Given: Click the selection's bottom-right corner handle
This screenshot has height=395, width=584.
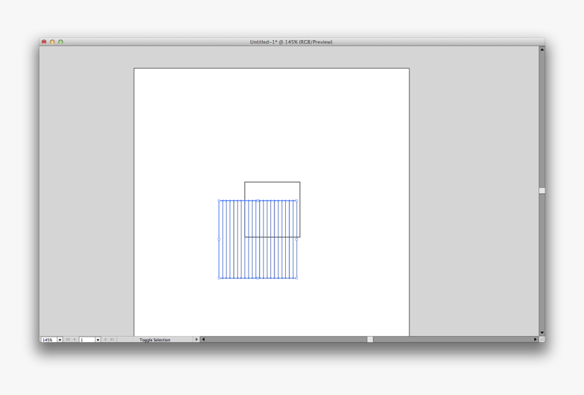Looking at the screenshot, I should point(297,278).
